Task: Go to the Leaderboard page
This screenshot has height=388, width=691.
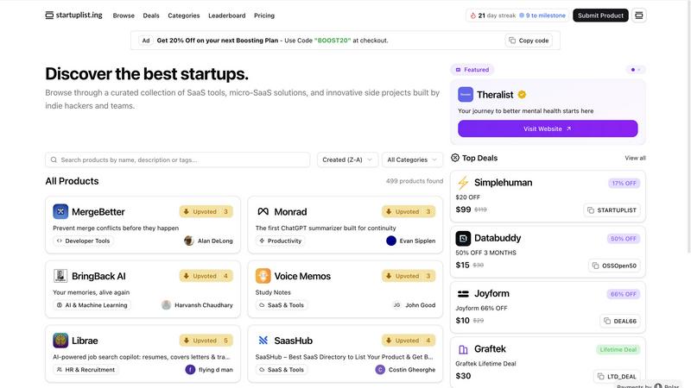Action: click(x=226, y=16)
